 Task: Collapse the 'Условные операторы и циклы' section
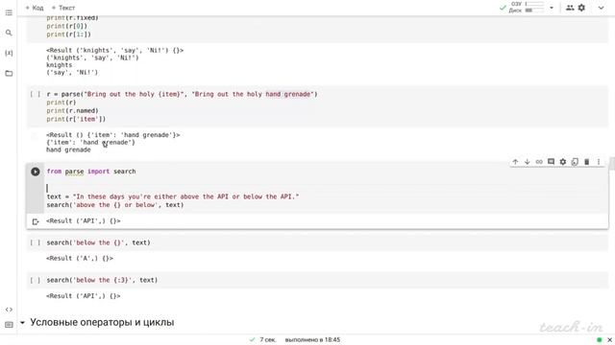(22, 323)
